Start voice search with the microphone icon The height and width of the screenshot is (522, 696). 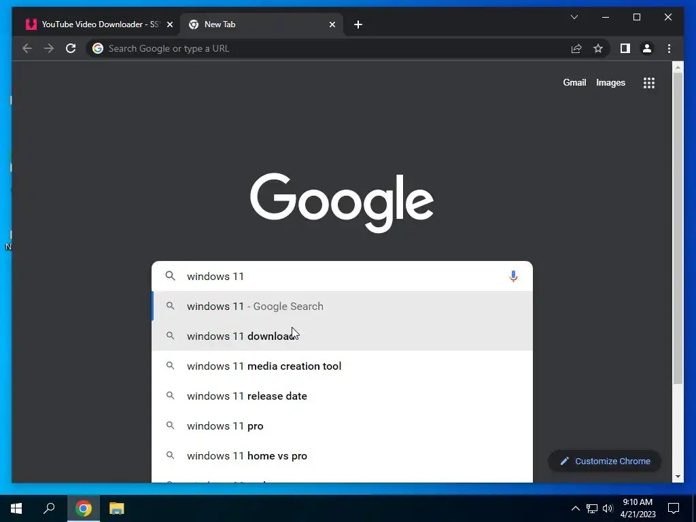[513, 276]
